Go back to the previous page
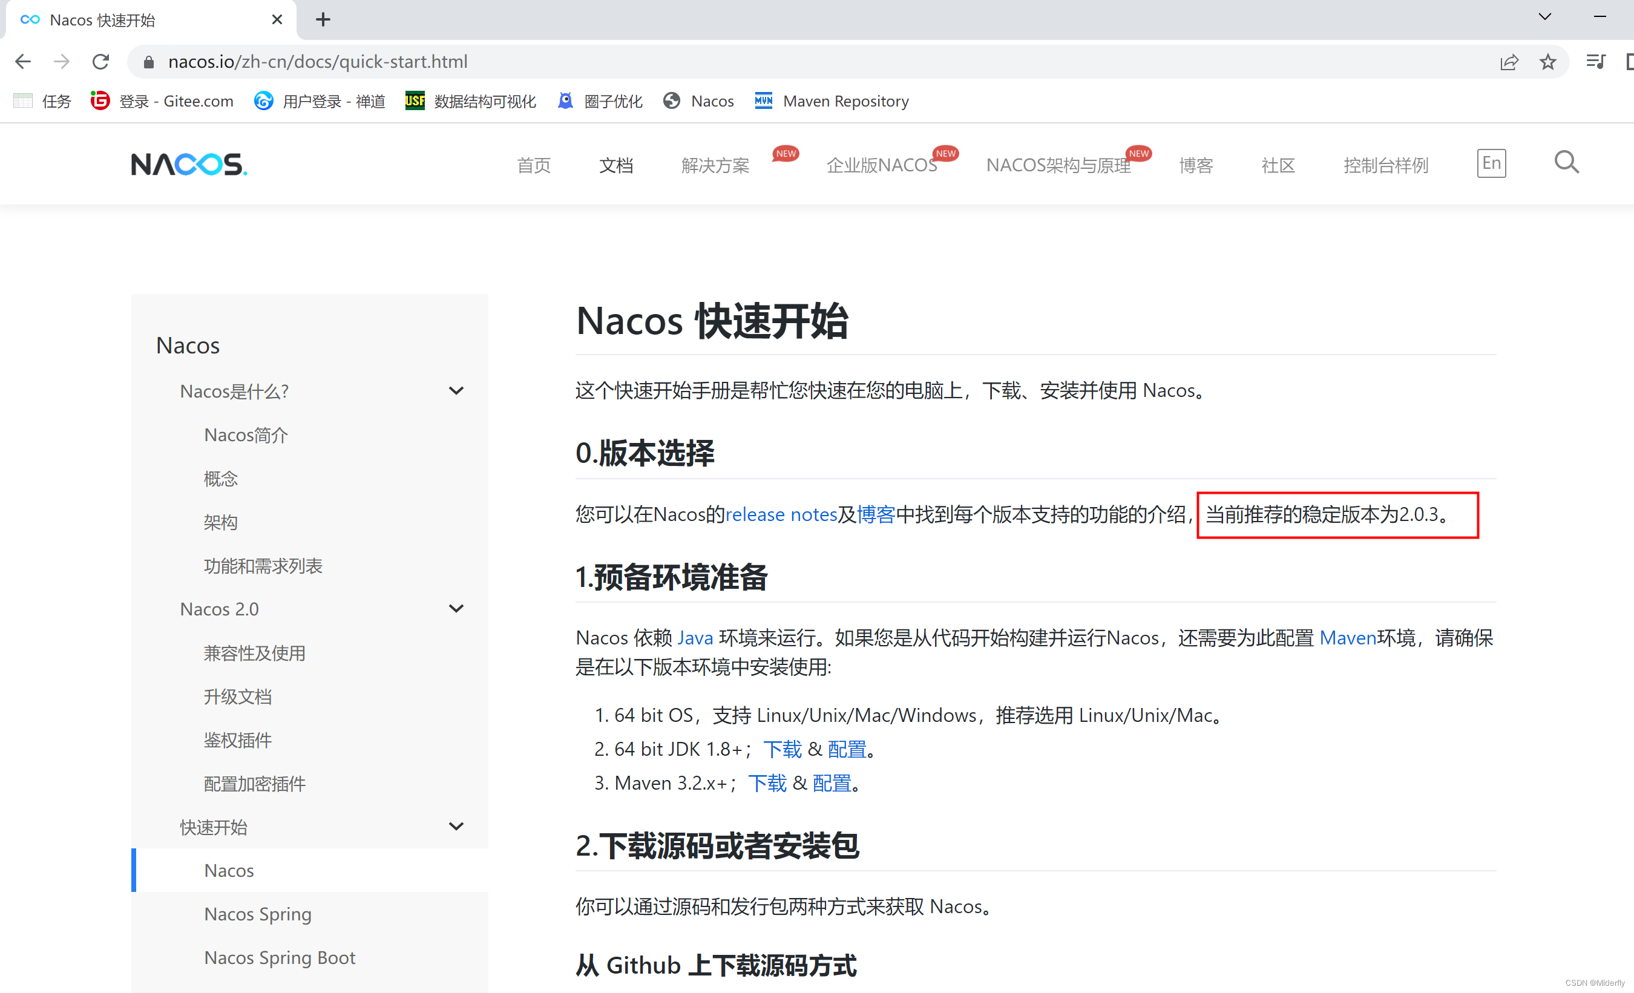The width and height of the screenshot is (1634, 993). [x=23, y=62]
